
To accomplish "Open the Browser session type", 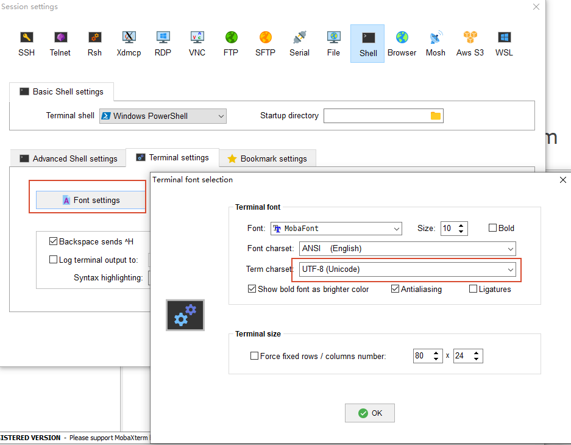I will tap(402, 44).
